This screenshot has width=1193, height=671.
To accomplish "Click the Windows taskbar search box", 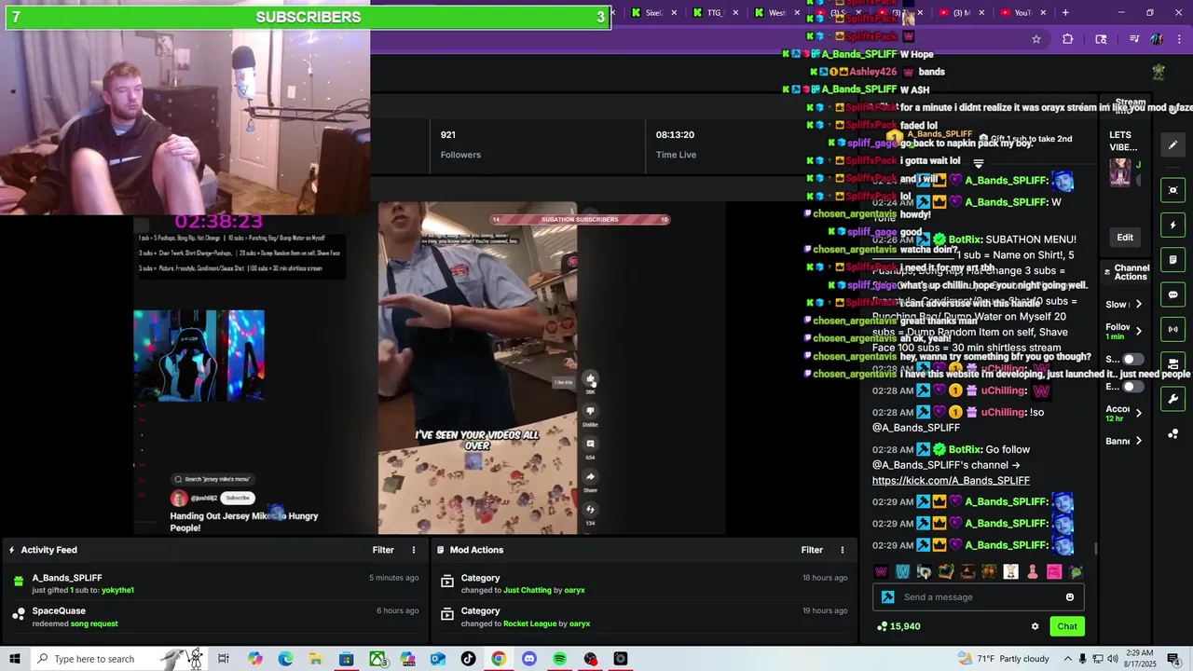I will click(x=118, y=659).
